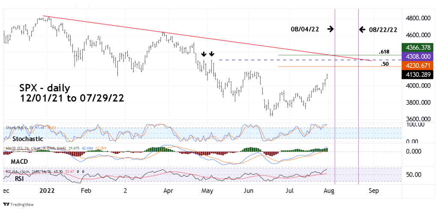Select the orange 4230.671 price tag
This screenshot has width=438, height=210.
[418, 66]
